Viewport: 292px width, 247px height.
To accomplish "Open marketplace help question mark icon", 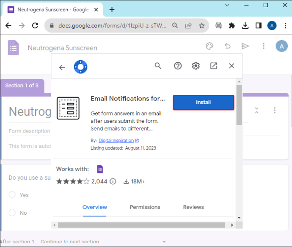I will coord(178,66).
